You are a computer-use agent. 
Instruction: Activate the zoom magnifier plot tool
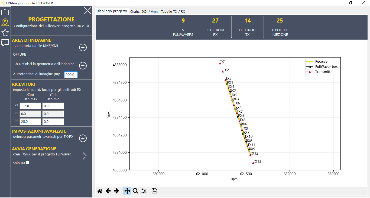[135, 191]
